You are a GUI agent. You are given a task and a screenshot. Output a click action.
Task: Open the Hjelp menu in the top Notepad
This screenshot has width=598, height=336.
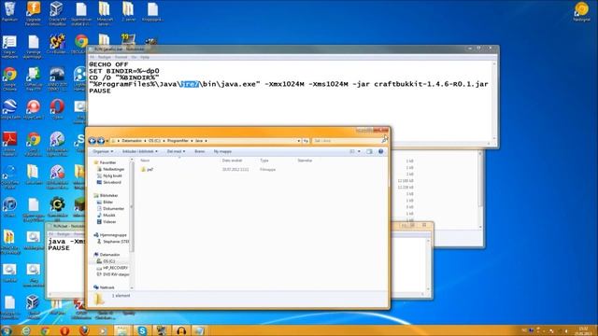tap(145, 57)
